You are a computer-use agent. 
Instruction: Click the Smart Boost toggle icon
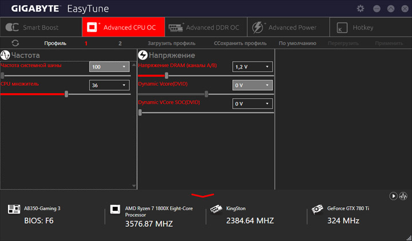click(x=12, y=27)
